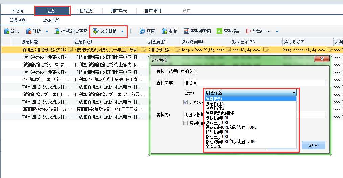This screenshot has height=178, width=343.
Task: Click edit icon in selected row's 默认显示URL cell
Action: 266,50
